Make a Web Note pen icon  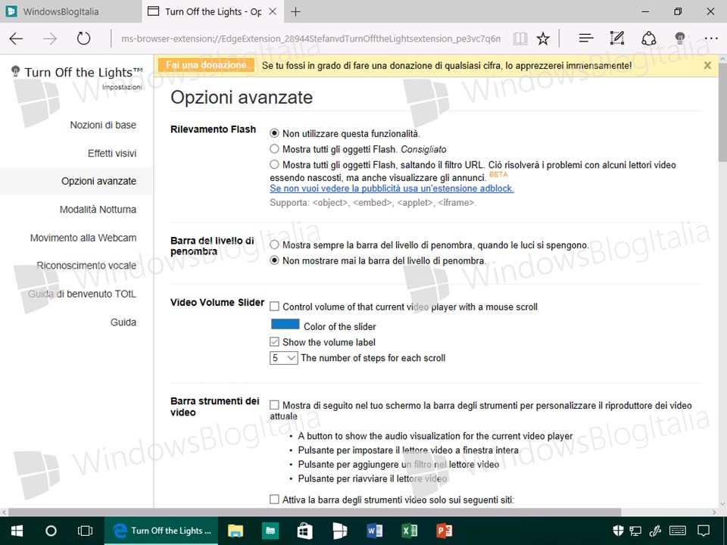(x=617, y=39)
